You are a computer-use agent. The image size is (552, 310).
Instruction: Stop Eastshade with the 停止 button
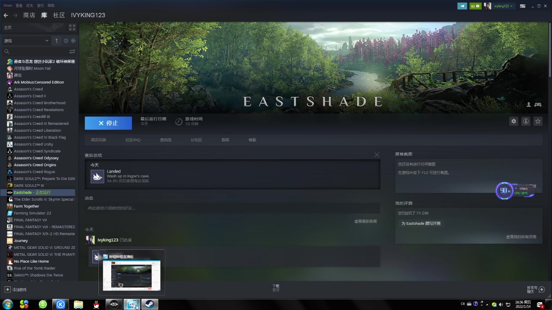pyautogui.click(x=108, y=123)
